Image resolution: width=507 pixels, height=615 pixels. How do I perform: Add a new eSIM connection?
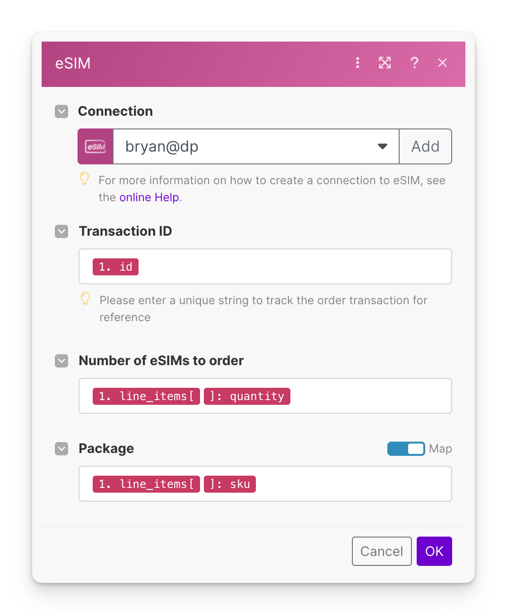click(425, 146)
